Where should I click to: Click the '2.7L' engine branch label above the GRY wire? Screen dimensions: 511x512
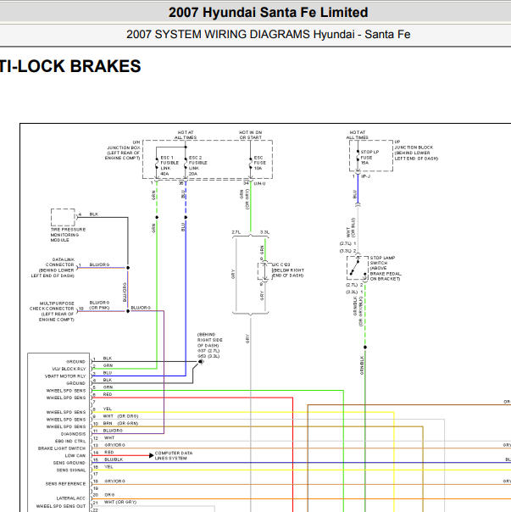[236, 232]
